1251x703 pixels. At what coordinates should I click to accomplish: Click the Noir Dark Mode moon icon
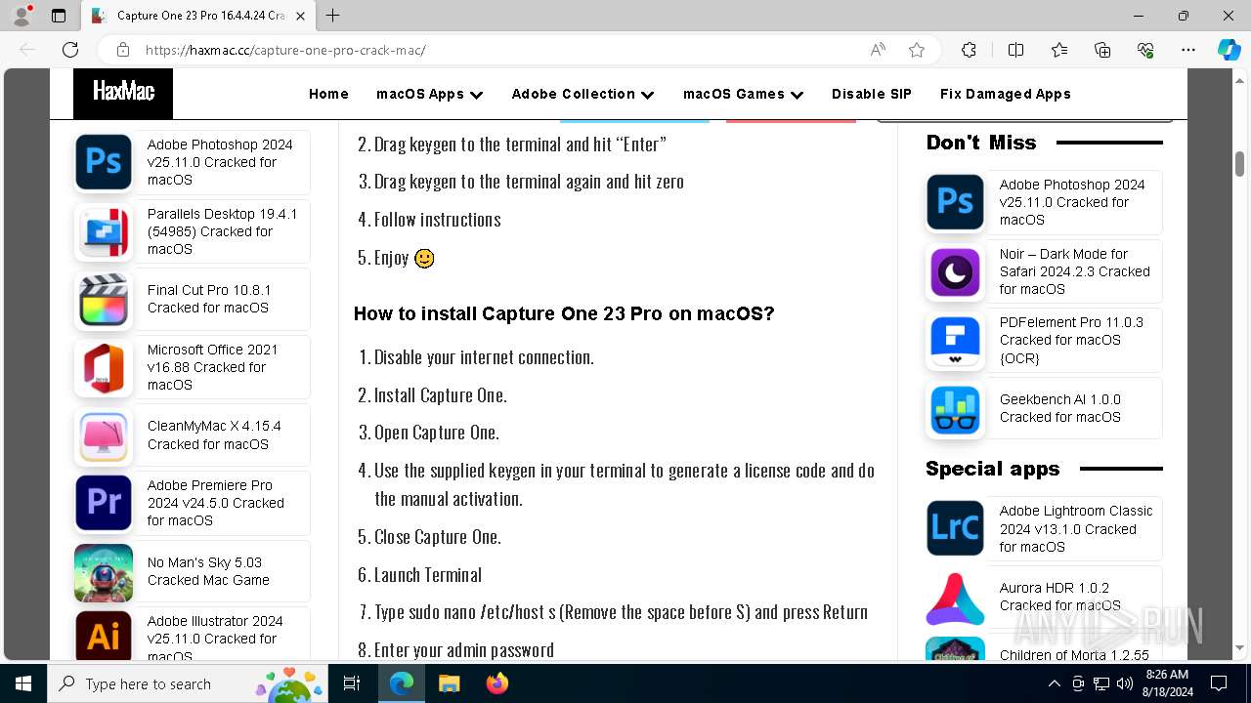click(955, 271)
